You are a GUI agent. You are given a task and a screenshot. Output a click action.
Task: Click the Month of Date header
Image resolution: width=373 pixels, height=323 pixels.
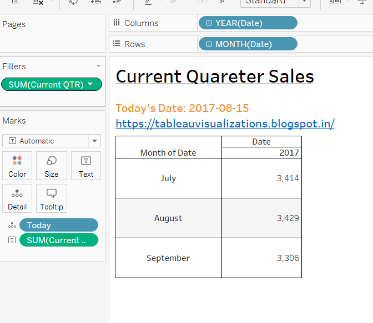[168, 153]
